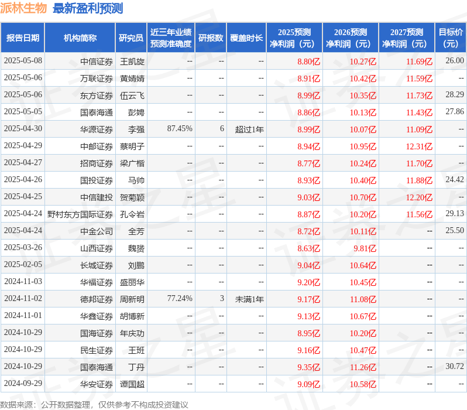The height and width of the screenshot is (410, 467).
Task: Click researcher 梁广楷
Action: tap(132, 163)
